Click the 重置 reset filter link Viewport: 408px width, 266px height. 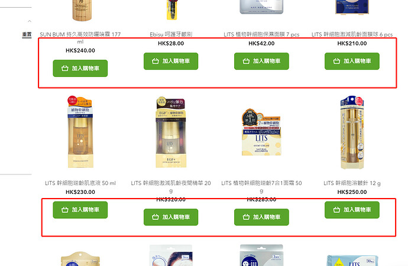coord(27,34)
